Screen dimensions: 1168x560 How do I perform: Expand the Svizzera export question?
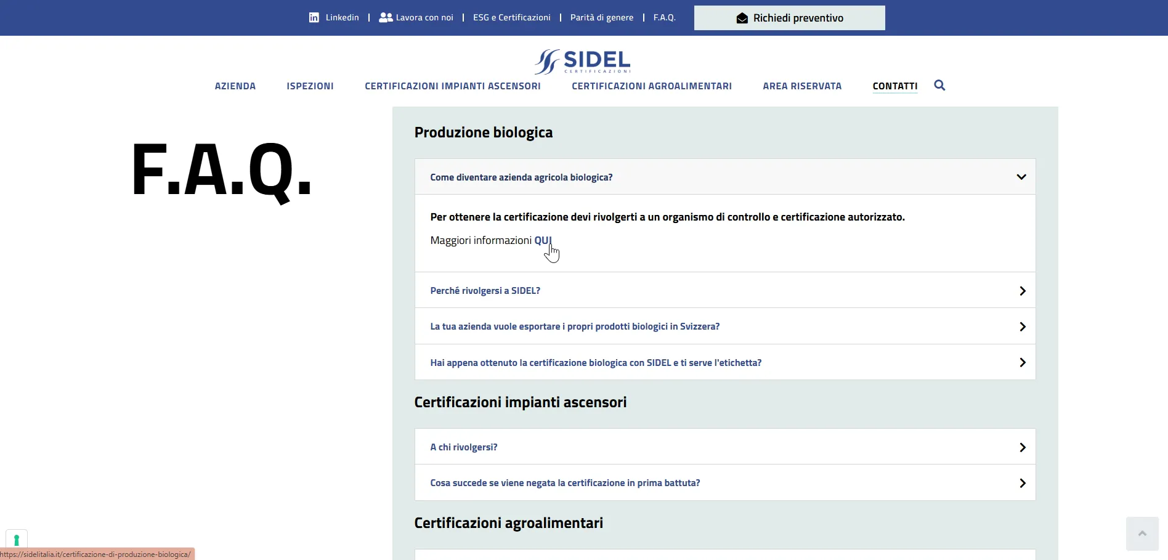(x=574, y=327)
